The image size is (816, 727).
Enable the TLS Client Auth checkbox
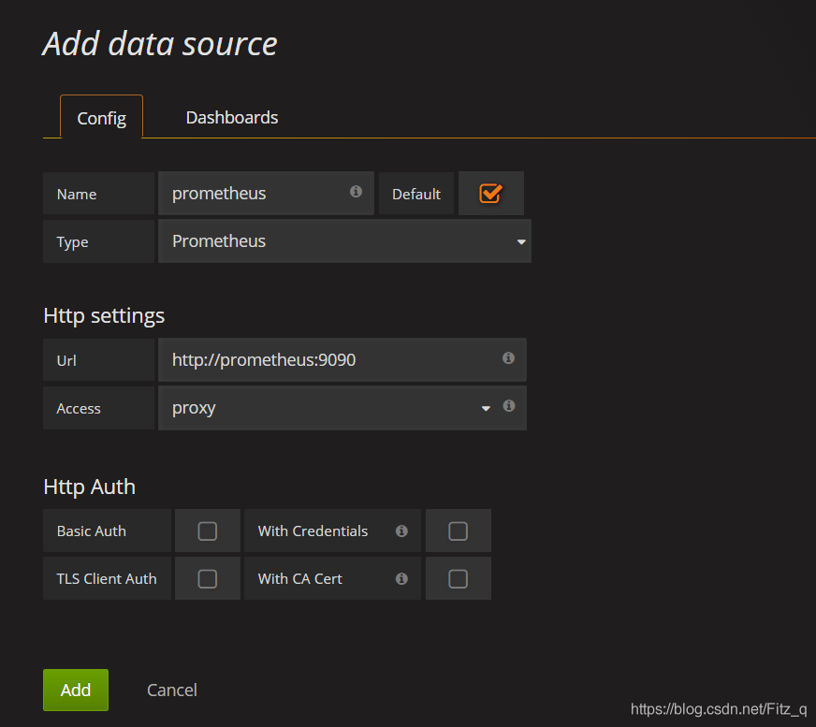tap(207, 578)
